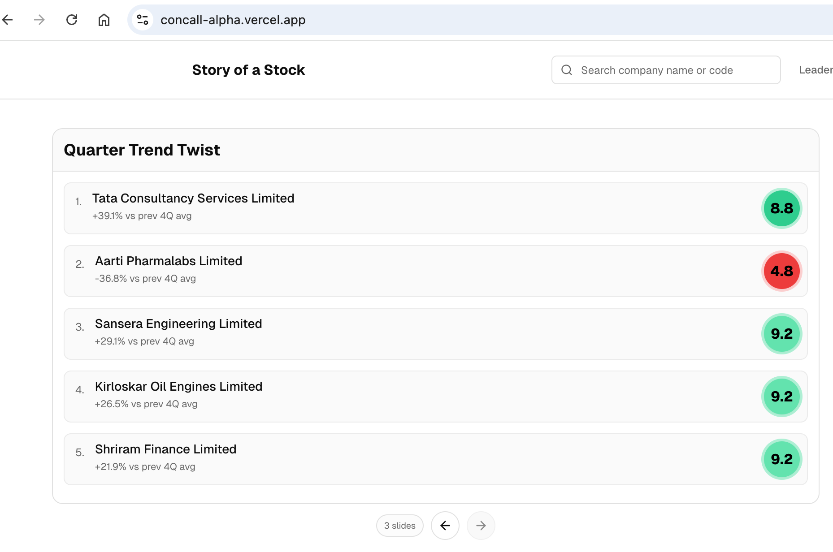Select Sansera Engineering Limited entry
Image resolution: width=833 pixels, height=552 pixels.
pyautogui.click(x=178, y=324)
